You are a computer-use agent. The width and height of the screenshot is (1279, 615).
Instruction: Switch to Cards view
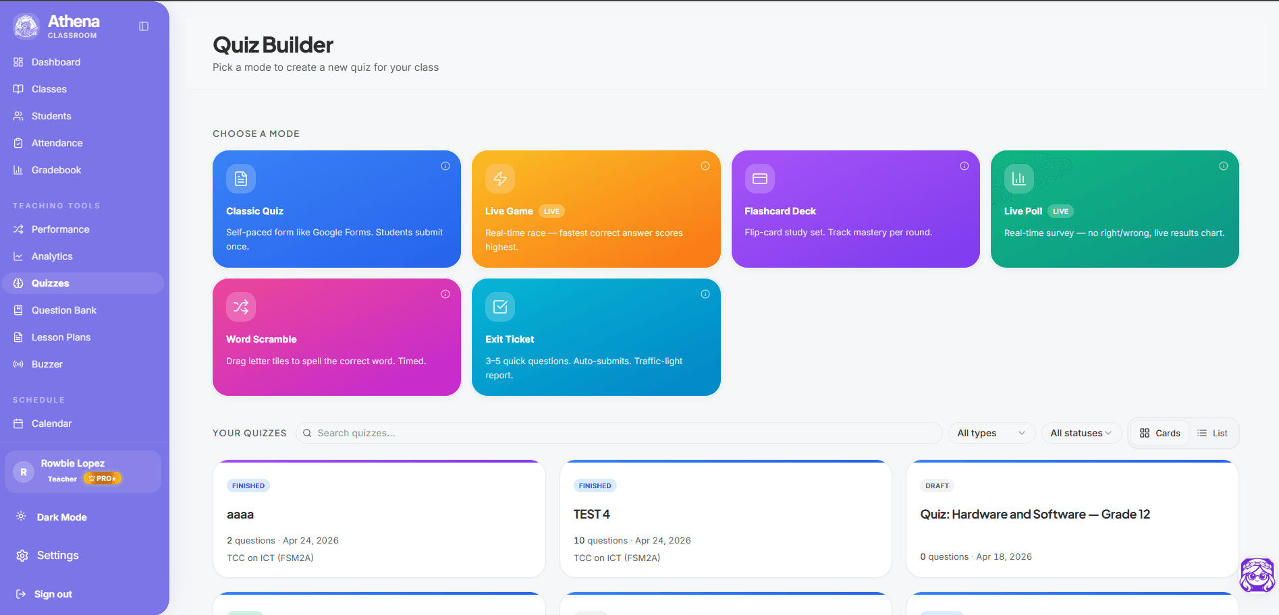(1160, 433)
